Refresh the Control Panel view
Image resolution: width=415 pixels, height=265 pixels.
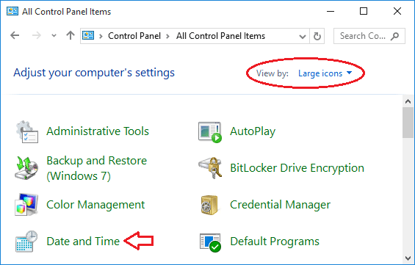click(317, 36)
